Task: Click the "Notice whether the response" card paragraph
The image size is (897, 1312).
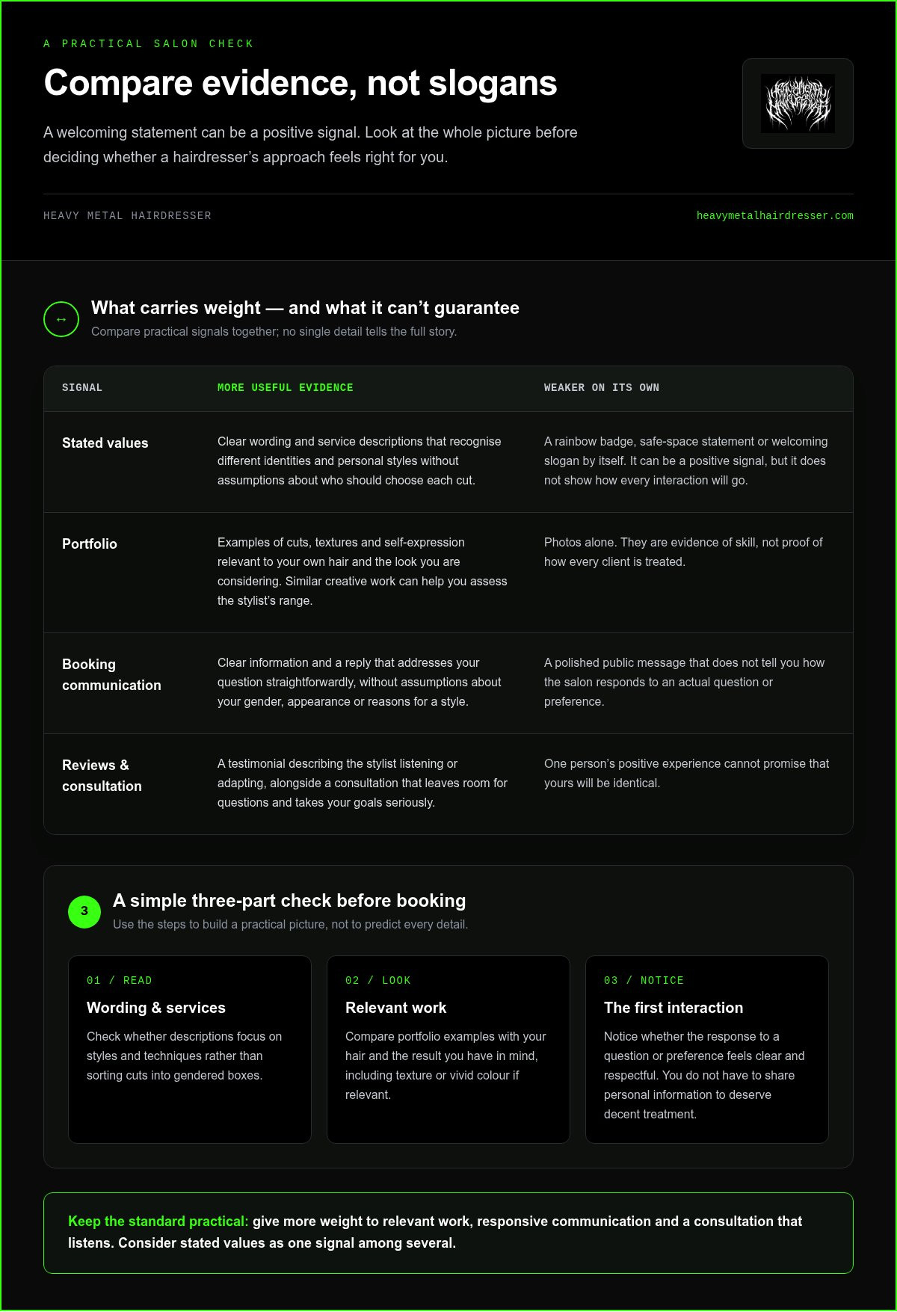Action: pyautogui.click(x=704, y=1076)
